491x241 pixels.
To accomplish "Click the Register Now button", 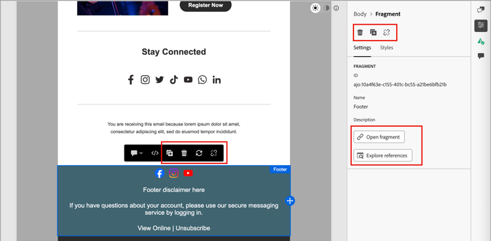I will (206, 5).
